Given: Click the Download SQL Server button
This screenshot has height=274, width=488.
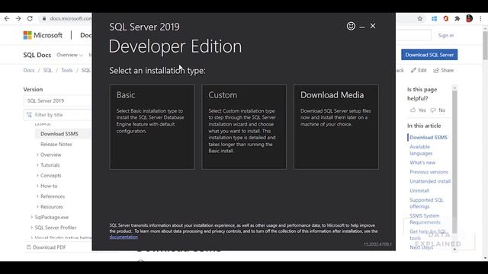Looking at the screenshot, I should [x=429, y=55].
